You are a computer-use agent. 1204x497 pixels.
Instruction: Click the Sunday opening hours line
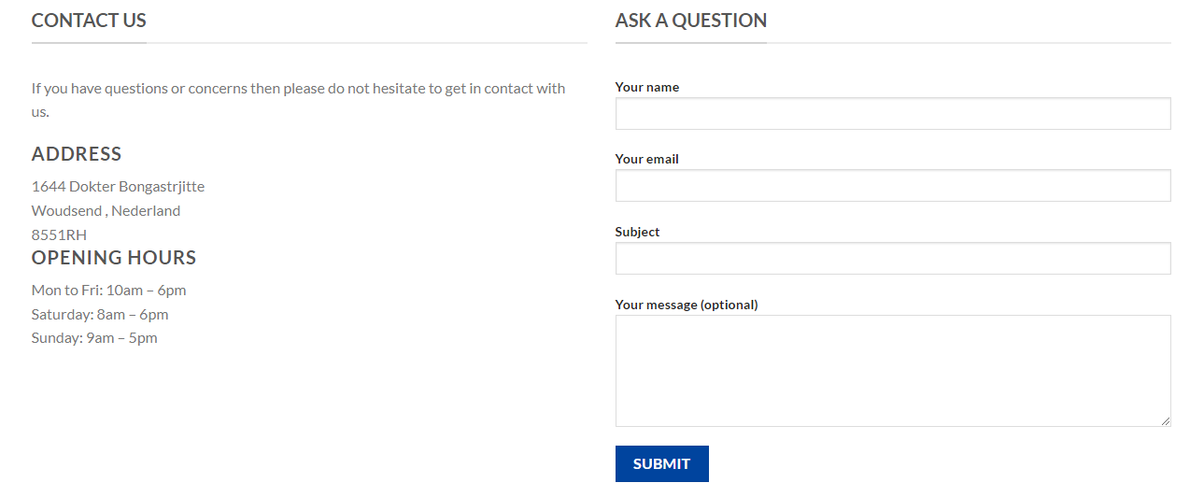[94, 337]
